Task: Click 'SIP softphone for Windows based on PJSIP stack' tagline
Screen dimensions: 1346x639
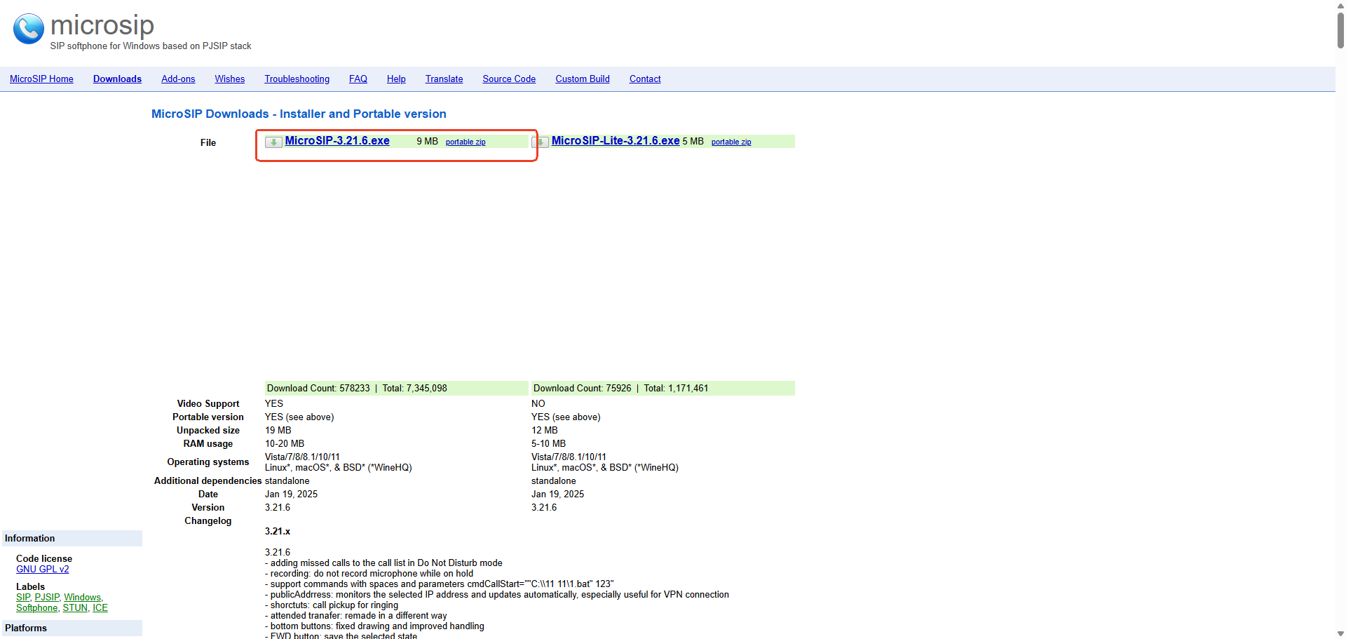Action: pyautogui.click(x=151, y=46)
